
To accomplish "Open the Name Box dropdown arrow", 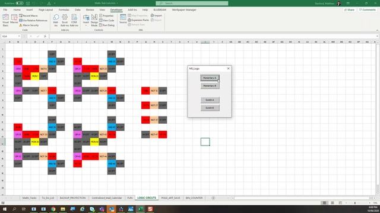I will click(19, 36).
